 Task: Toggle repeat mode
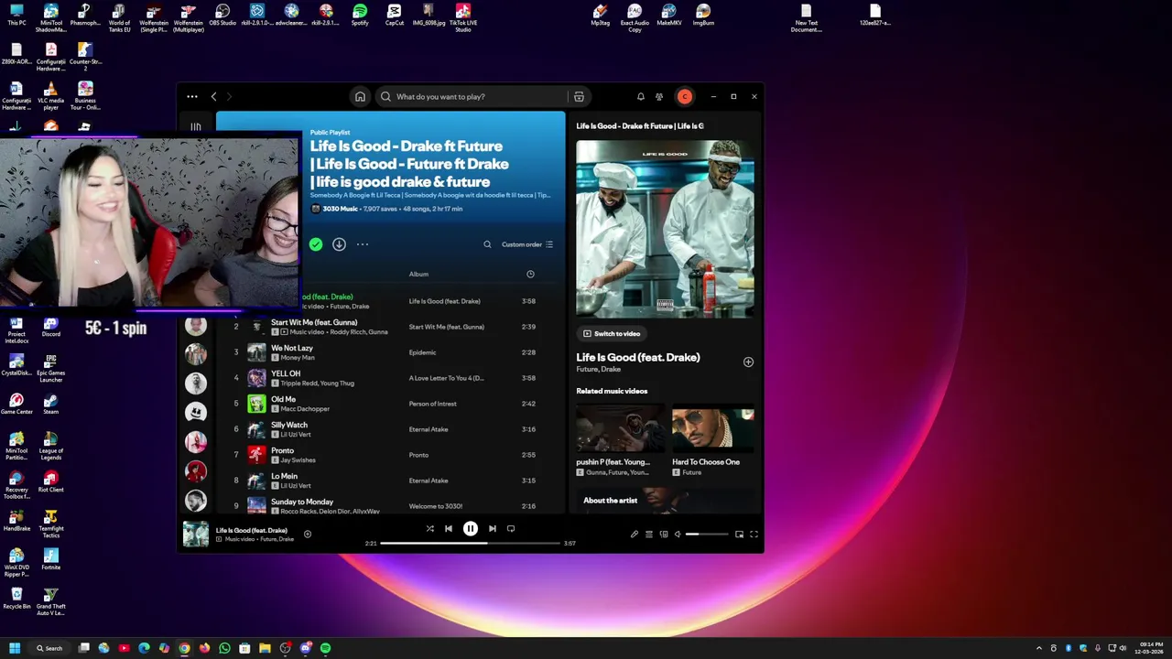click(511, 528)
